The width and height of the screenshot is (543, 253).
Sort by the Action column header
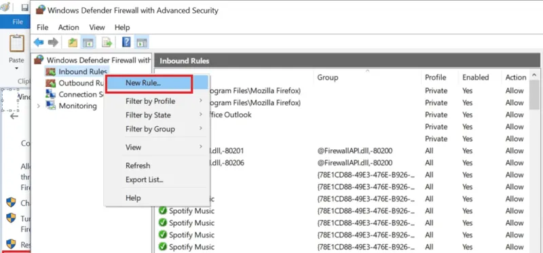516,77
